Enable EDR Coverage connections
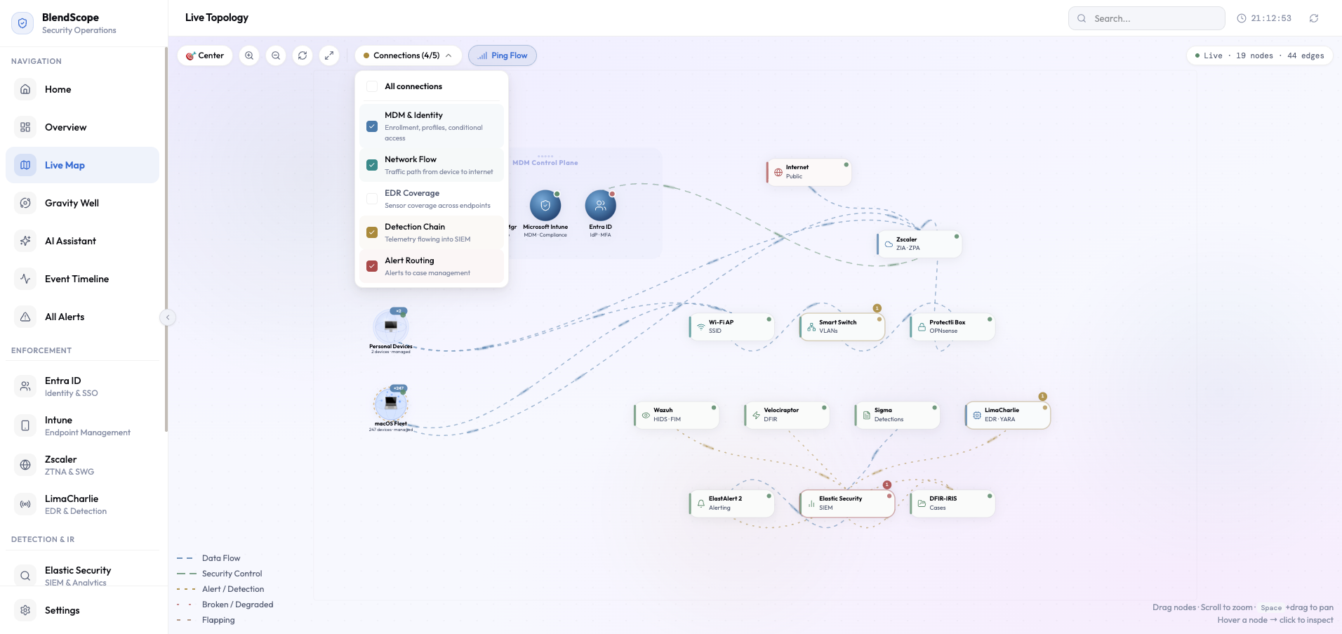1342x634 pixels. click(372, 199)
